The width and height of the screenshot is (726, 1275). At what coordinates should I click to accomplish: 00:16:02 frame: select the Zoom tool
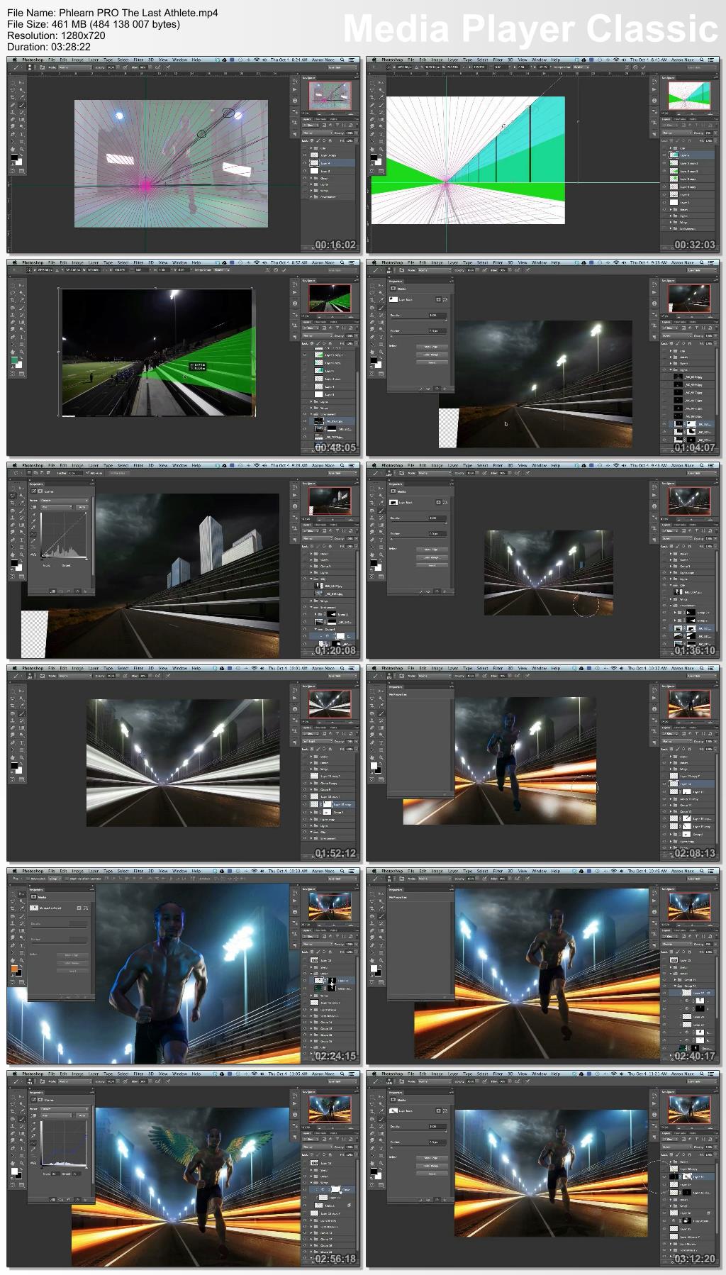point(21,149)
